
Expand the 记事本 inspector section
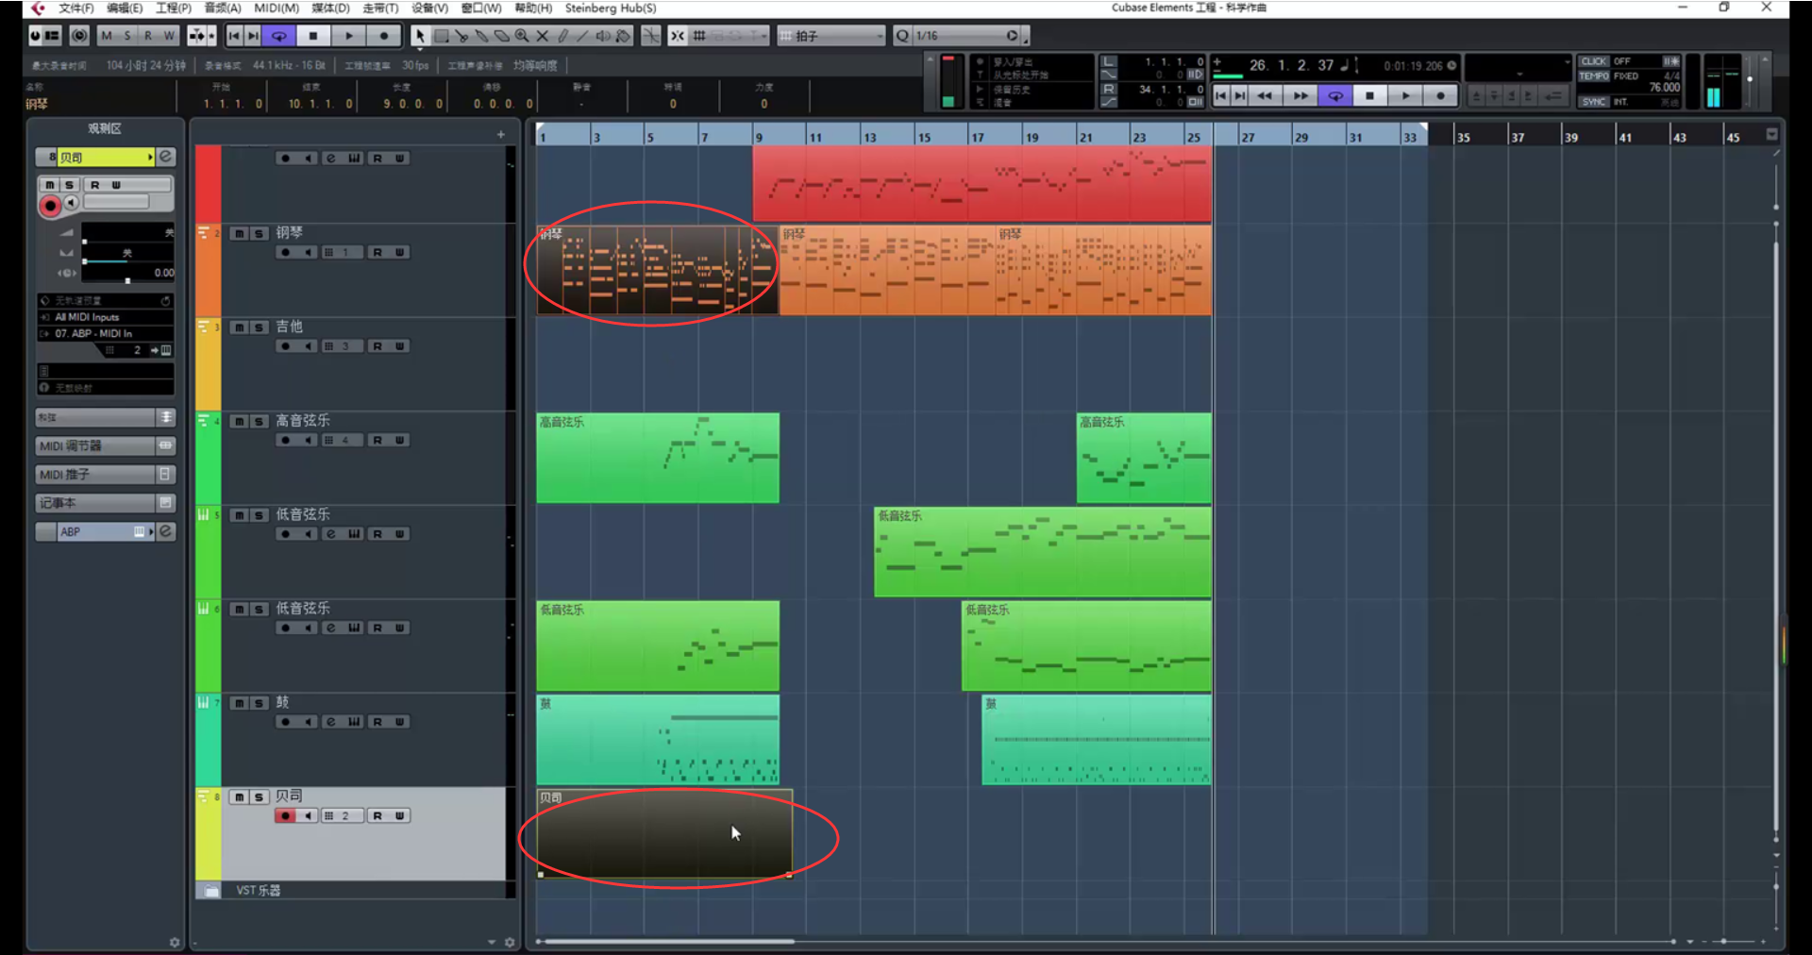[106, 503]
